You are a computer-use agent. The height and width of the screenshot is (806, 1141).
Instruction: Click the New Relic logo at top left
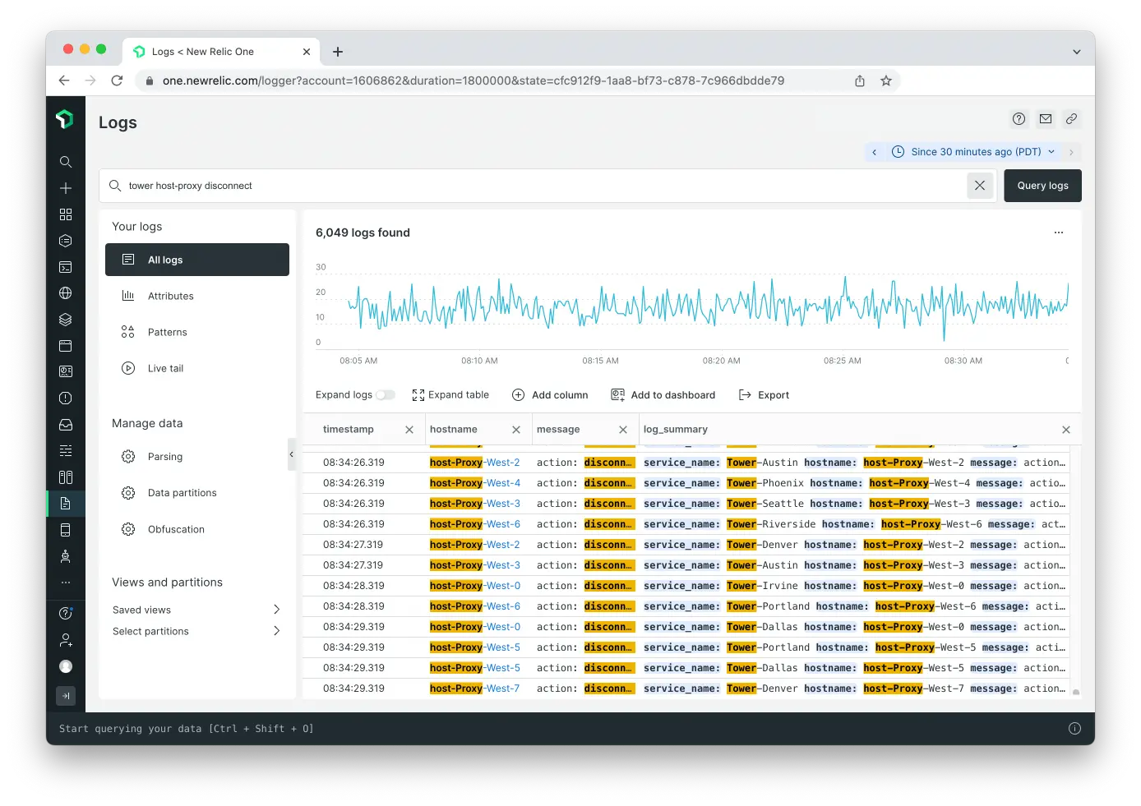66,118
